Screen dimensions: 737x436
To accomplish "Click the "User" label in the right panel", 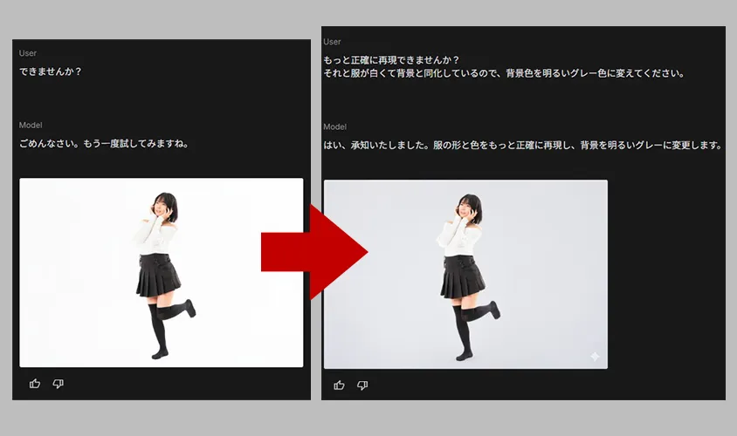I will (332, 42).
